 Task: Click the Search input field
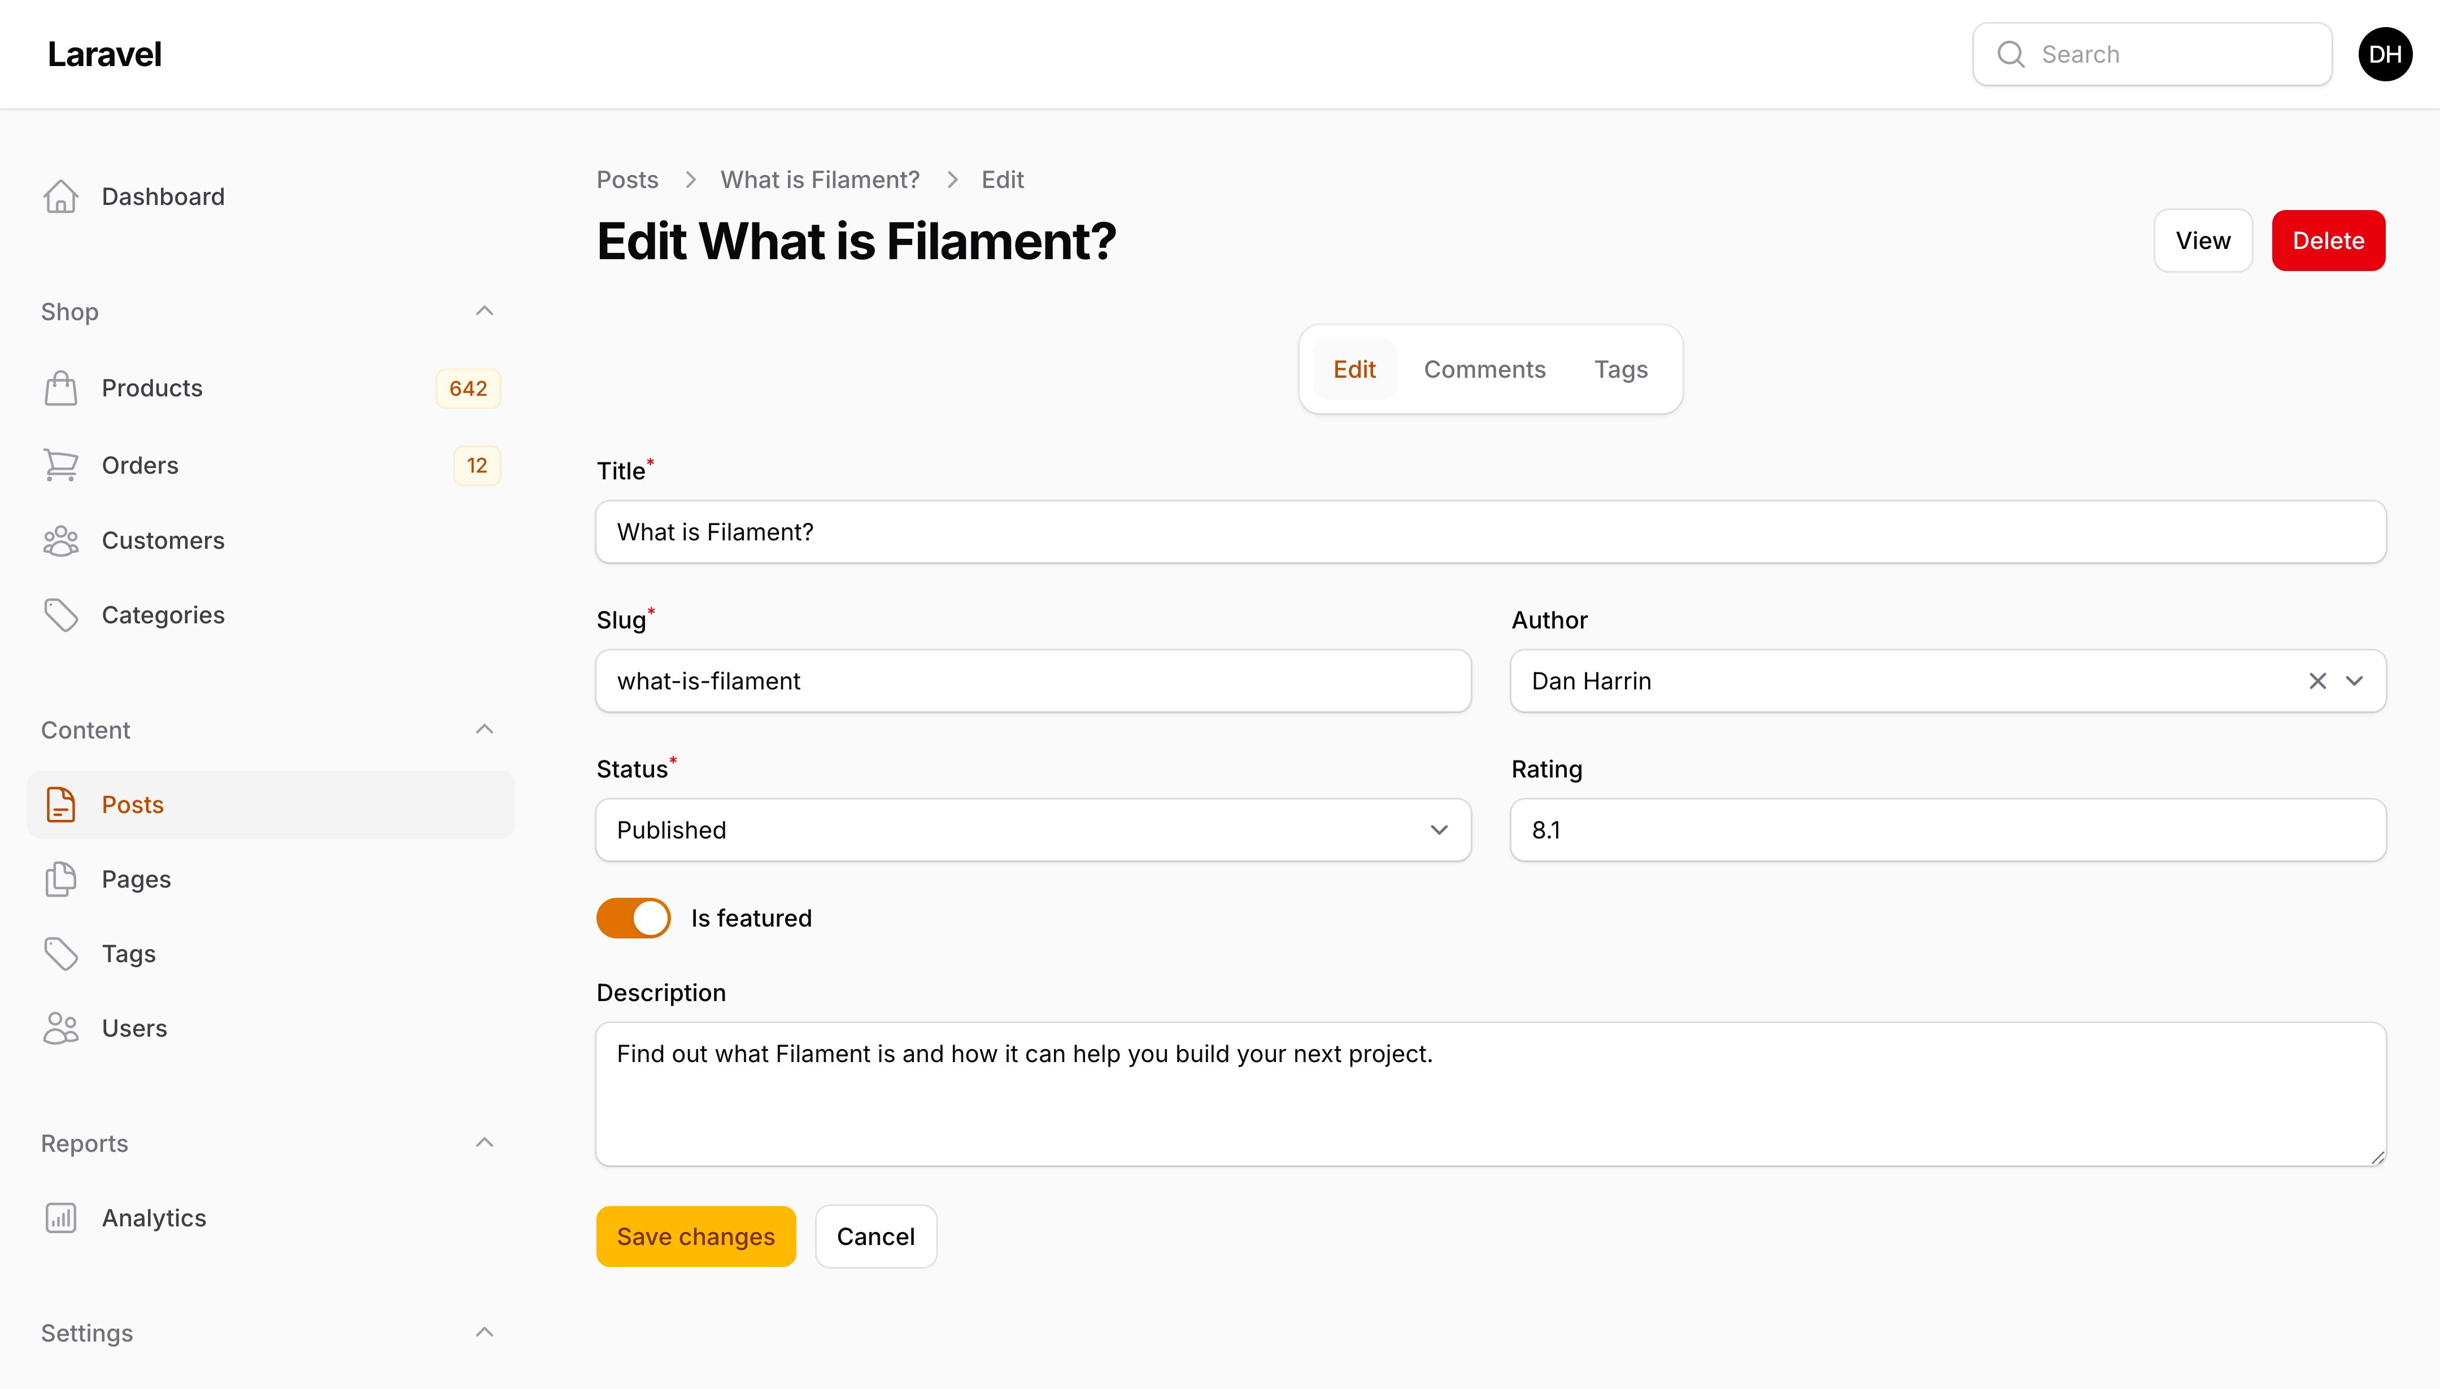(2152, 54)
